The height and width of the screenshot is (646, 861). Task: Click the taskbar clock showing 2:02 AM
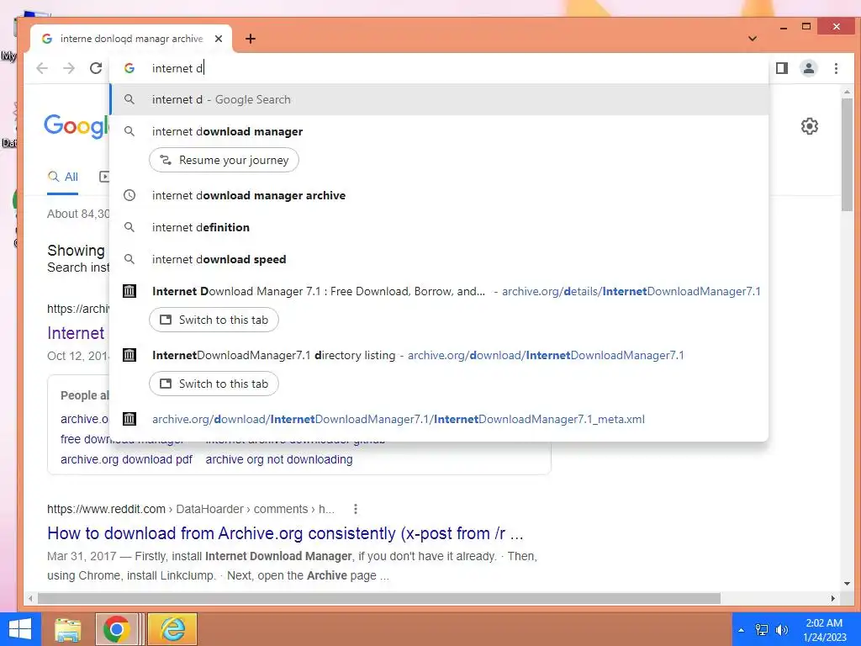pyautogui.click(x=824, y=630)
